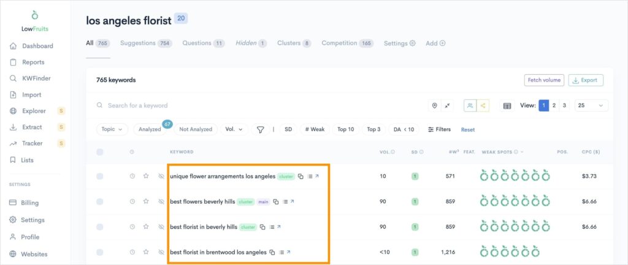Switch to the Competition tab
This screenshot has width=628, height=265.
point(348,43)
